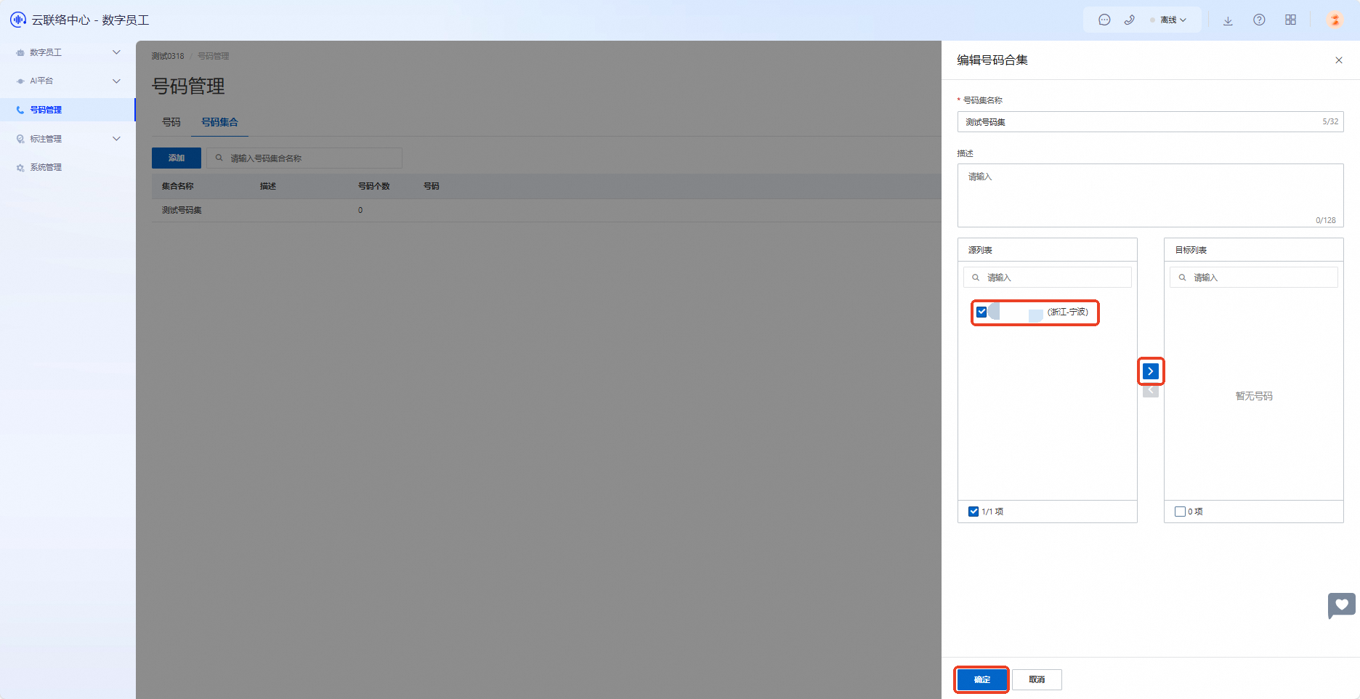Click the 号码个数 value 0 cell
Viewport: 1360px width, 699px height.
360,210
